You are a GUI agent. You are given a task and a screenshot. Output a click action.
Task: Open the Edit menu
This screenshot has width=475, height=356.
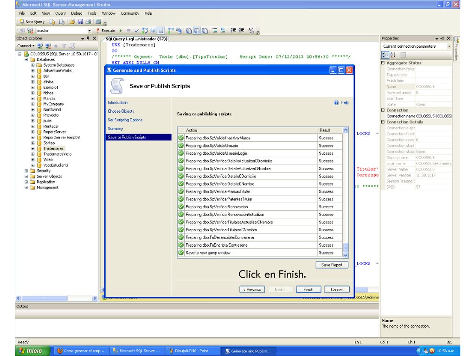click(x=33, y=13)
